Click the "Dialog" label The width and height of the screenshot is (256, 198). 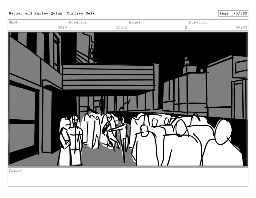pos(15,171)
